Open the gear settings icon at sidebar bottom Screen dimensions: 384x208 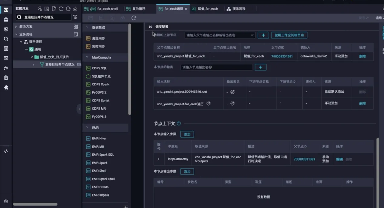point(6,201)
